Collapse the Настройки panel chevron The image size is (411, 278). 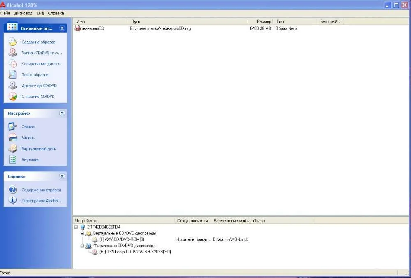tap(62, 114)
